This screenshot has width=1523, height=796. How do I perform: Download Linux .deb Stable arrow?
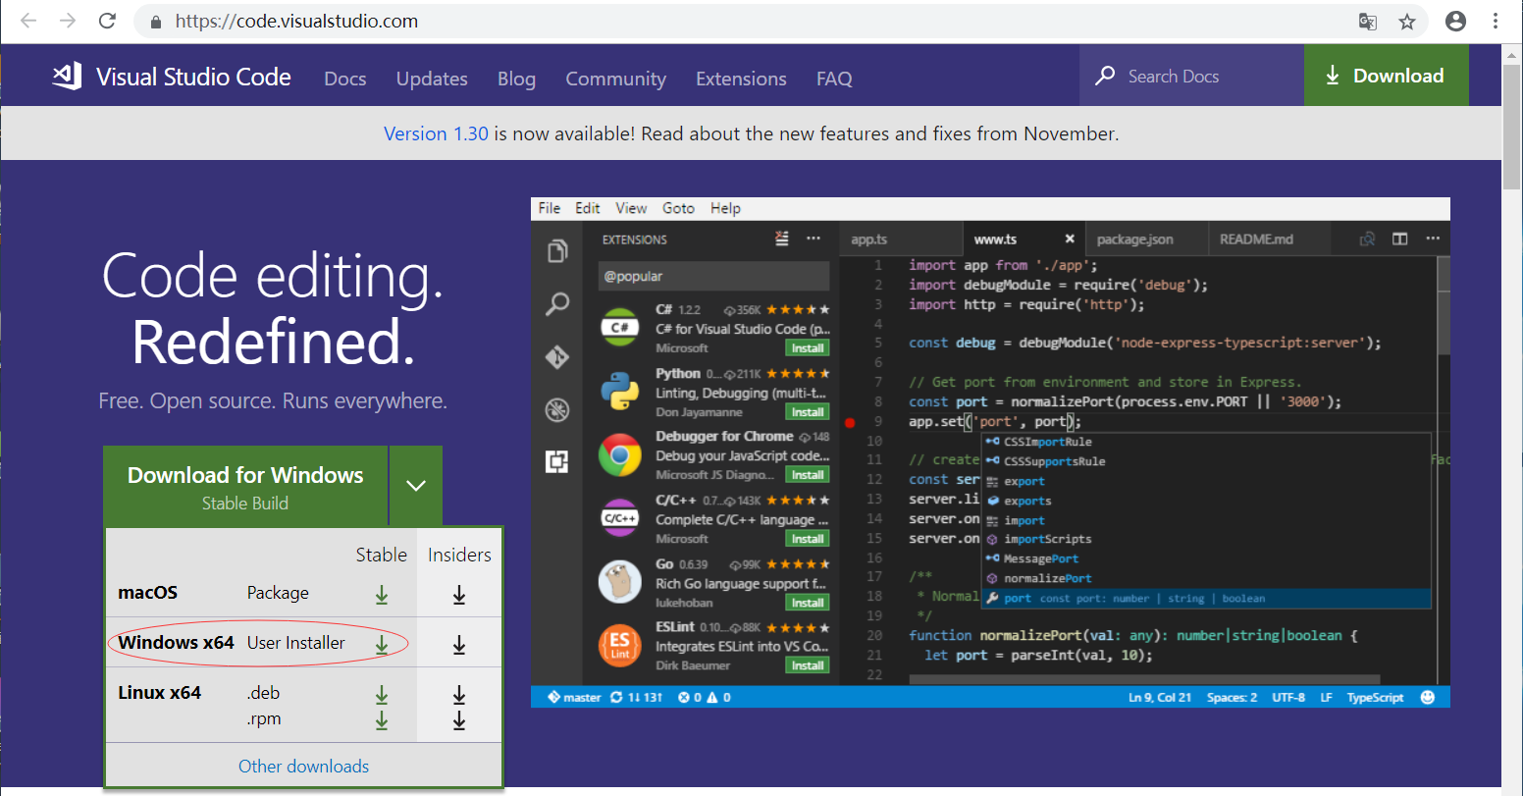point(382,695)
